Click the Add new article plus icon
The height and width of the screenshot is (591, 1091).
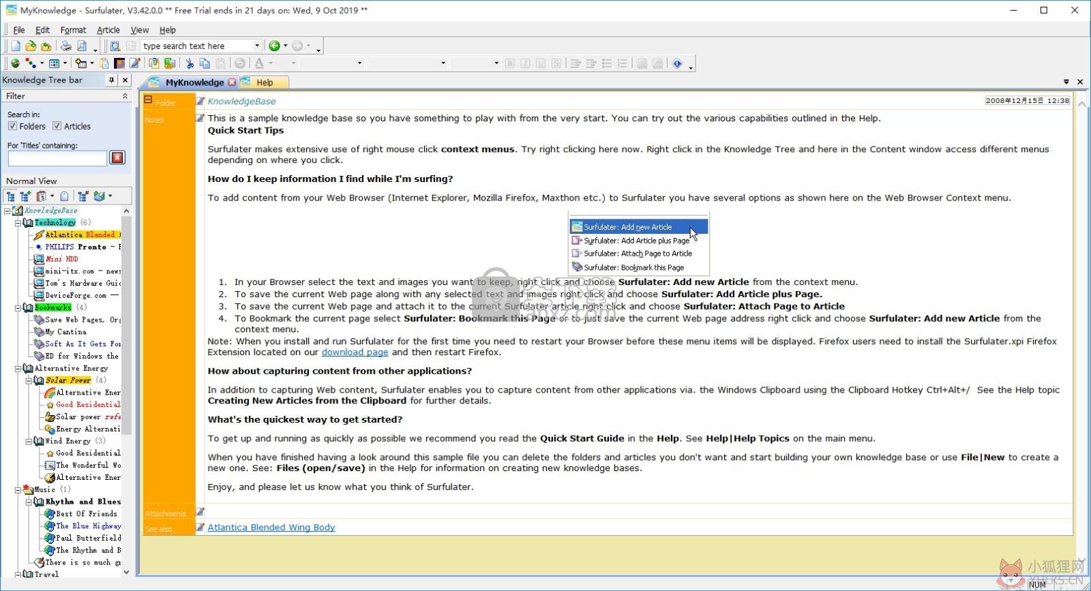[x=81, y=63]
